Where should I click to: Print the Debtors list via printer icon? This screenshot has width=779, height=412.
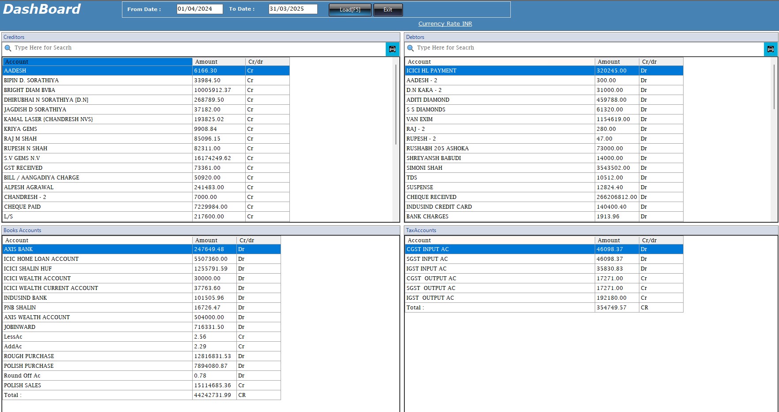(770, 49)
